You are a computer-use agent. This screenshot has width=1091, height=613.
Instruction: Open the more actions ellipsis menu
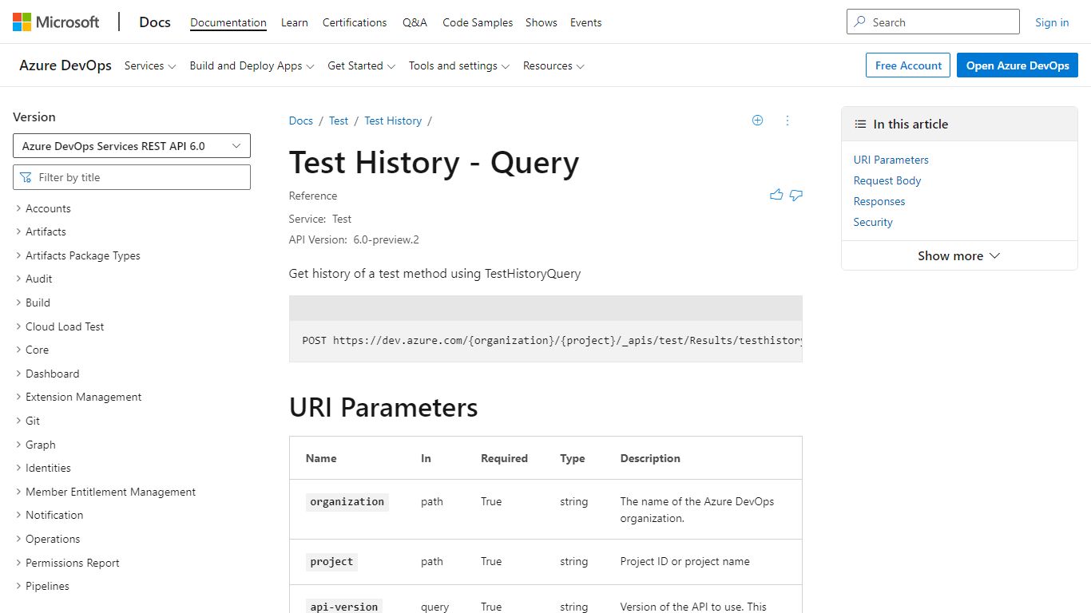pos(788,121)
